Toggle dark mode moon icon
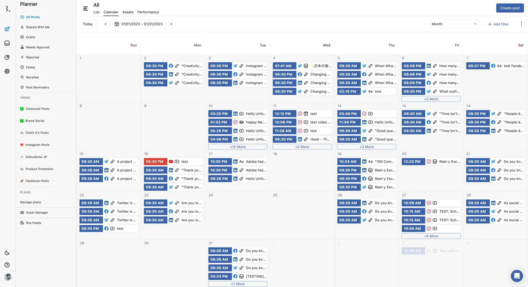This screenshot has height=287, width=528. [x=7, y=253]
